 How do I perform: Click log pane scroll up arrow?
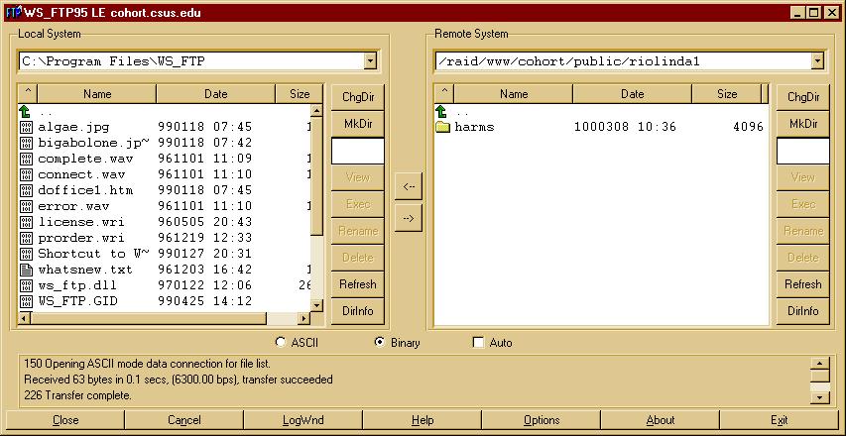[820, 363]
